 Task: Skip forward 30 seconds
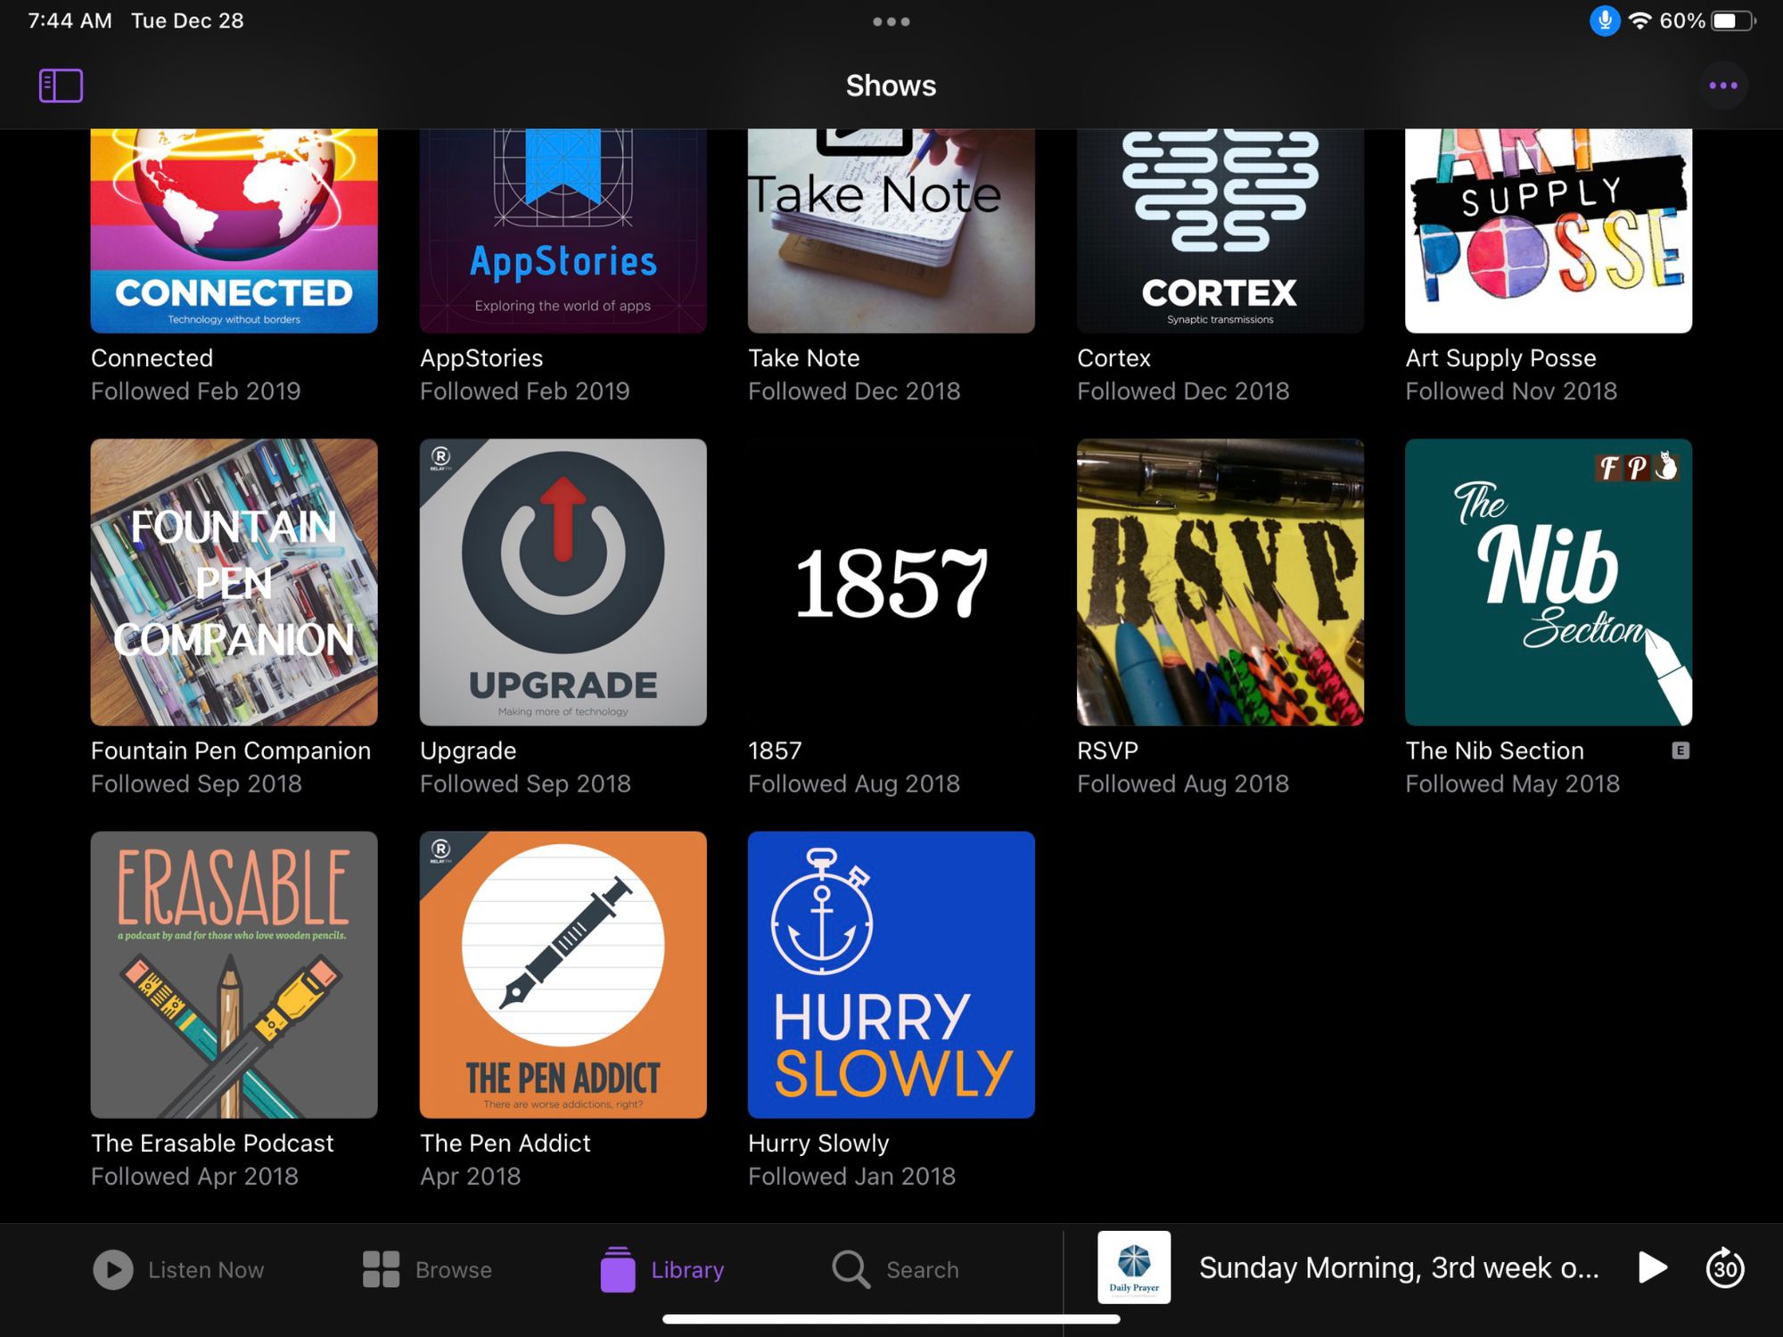coord(1724,1267)
